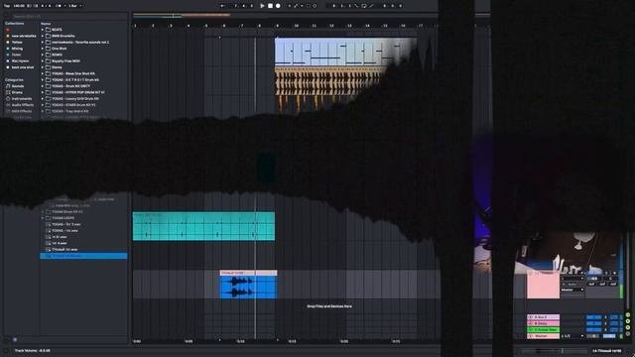Click the clip name label in status bar
635x357 pixels.
coord(606,351)
